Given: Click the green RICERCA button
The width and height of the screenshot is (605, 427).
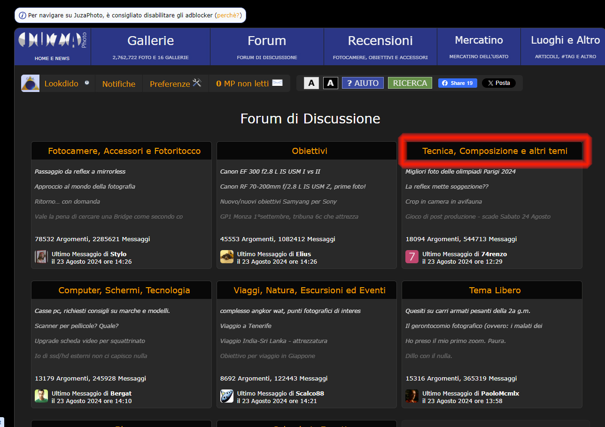Looking at the screenshot, I should 410,83.
